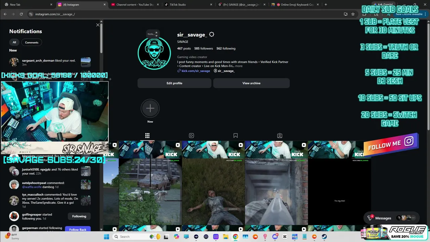Screen dimensions: 430x242
Task: Open a new browser tab with plus
Action: coord(326,5)
